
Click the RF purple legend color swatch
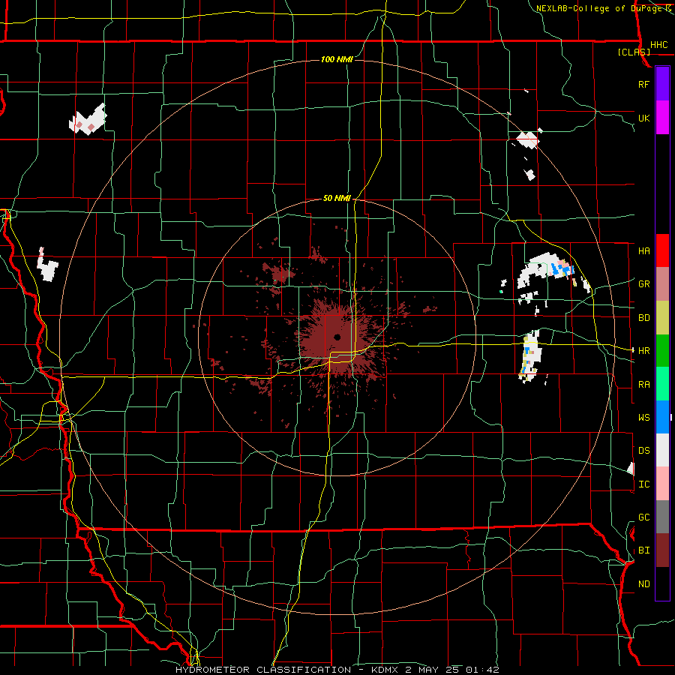[662, 84]
